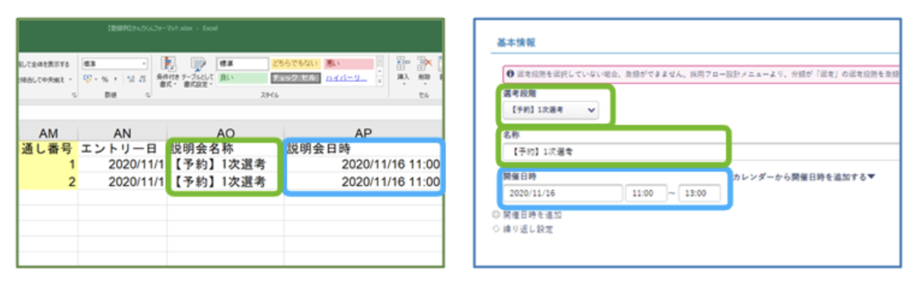Viewport: 922px width, 284px height.
Task: Apply the red 悪い cell style
Action: pos(348,63)
